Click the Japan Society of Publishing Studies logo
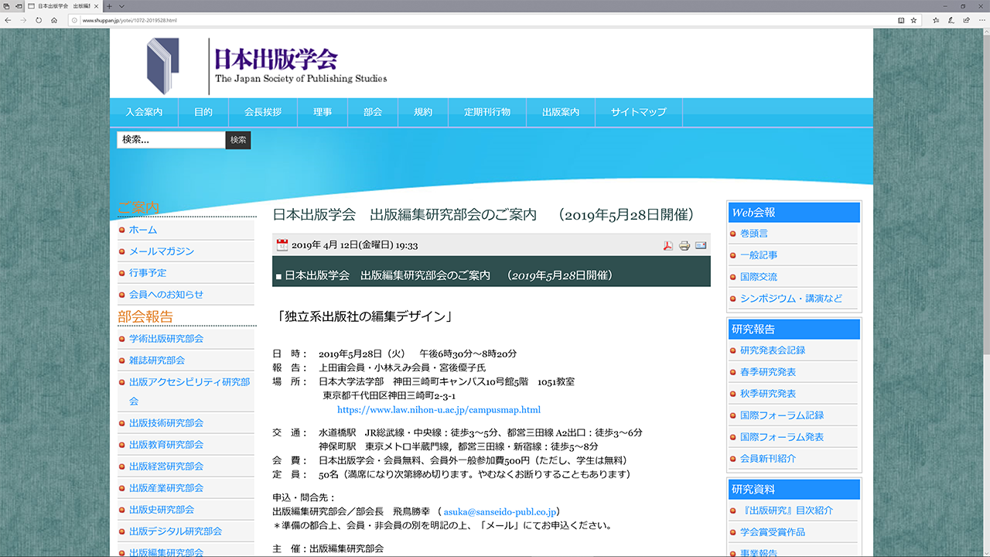 (x=267, y=66)
